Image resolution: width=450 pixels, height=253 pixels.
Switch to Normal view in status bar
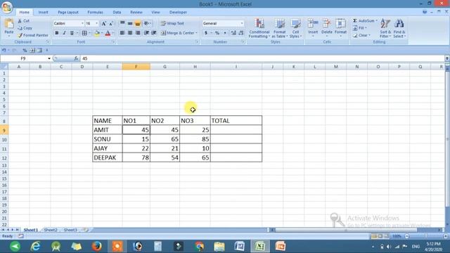tap(374, 236)
